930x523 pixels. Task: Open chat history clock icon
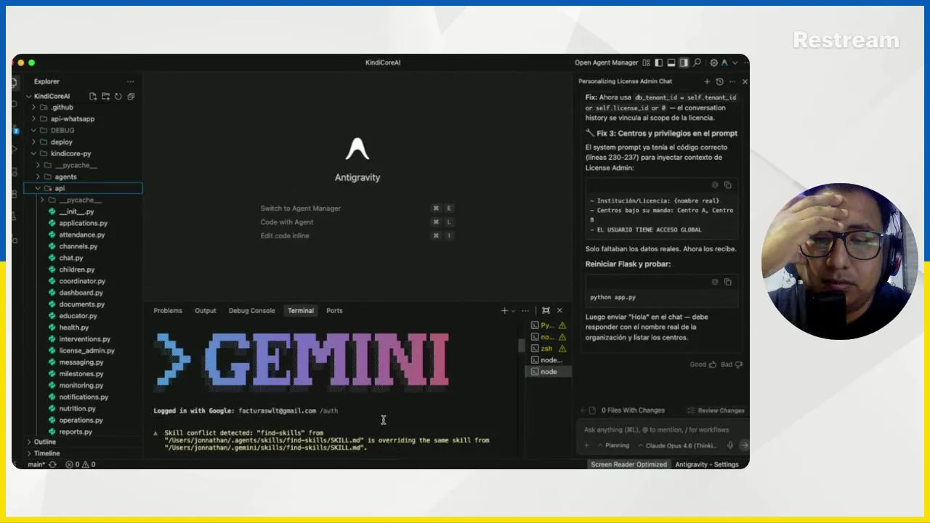[719, 81]
